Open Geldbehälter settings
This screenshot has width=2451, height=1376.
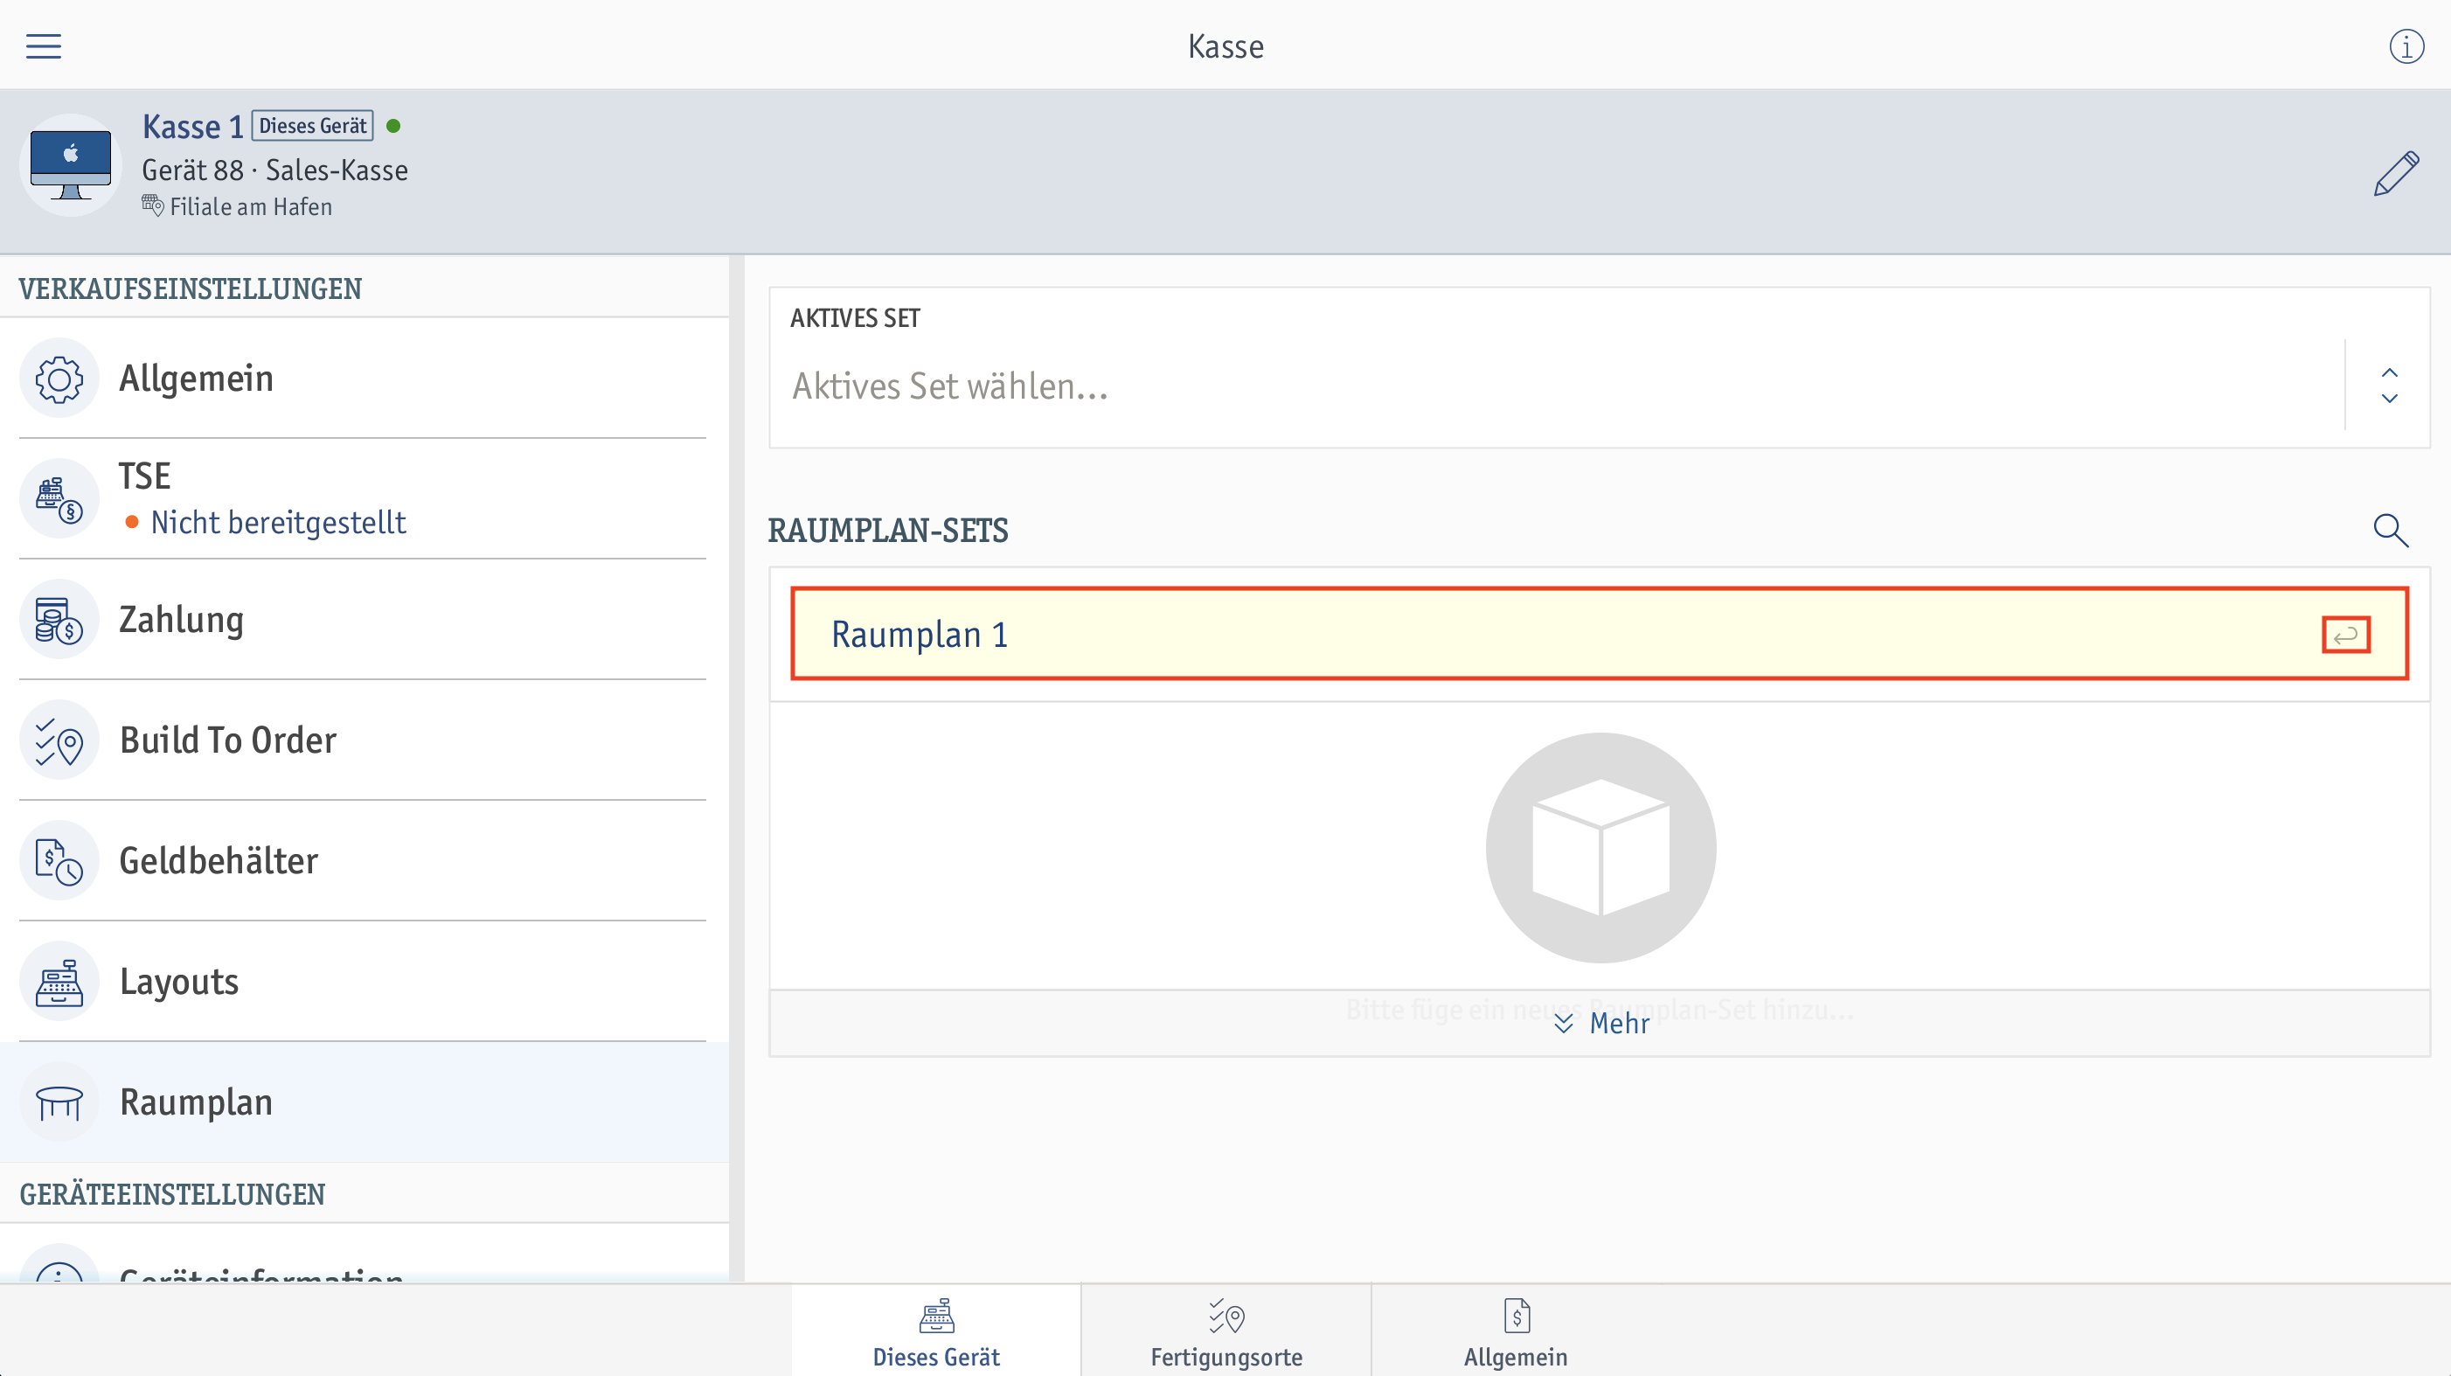click(363, 861)
